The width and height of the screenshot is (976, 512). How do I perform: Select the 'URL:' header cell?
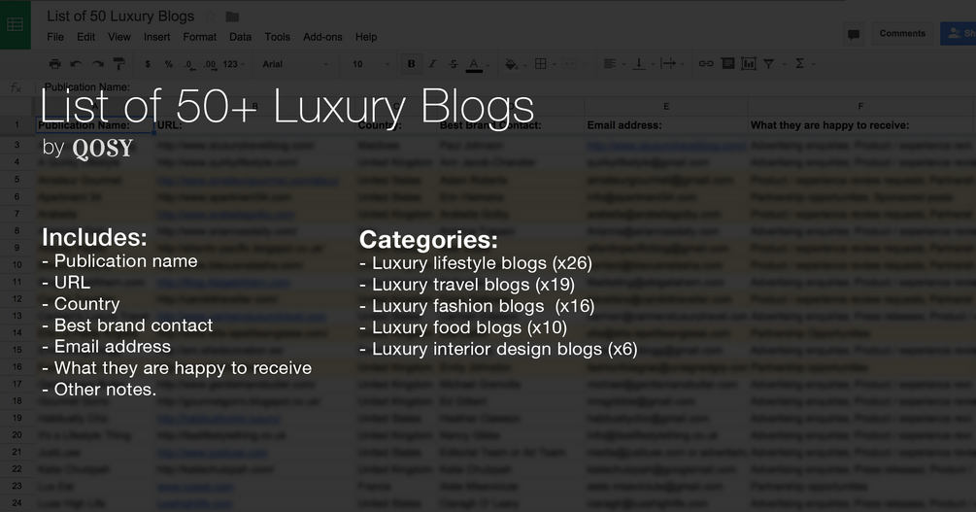tap(254, 125)
